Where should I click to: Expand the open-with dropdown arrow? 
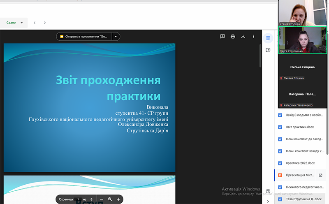tap(116, 37)
